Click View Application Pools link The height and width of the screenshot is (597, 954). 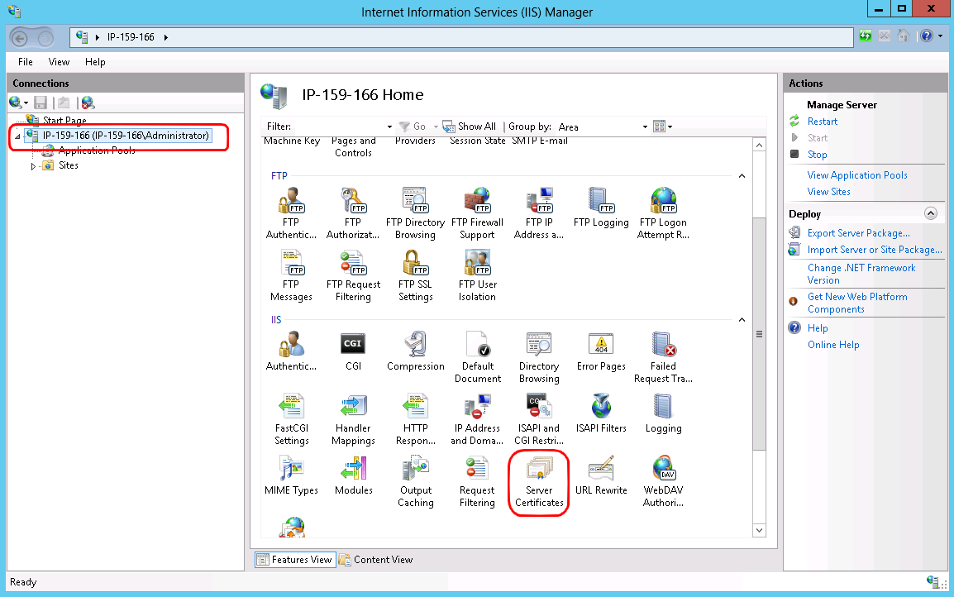[856, 175]
